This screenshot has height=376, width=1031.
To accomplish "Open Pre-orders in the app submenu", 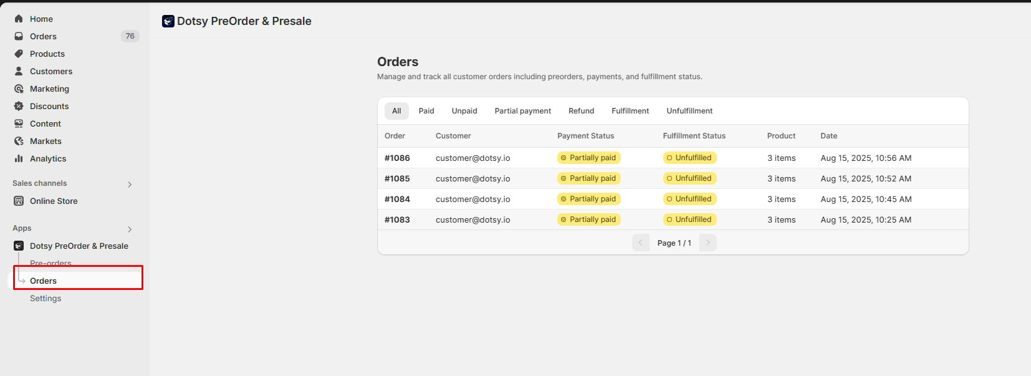I will pyautogui.click(x=50, y=263).
